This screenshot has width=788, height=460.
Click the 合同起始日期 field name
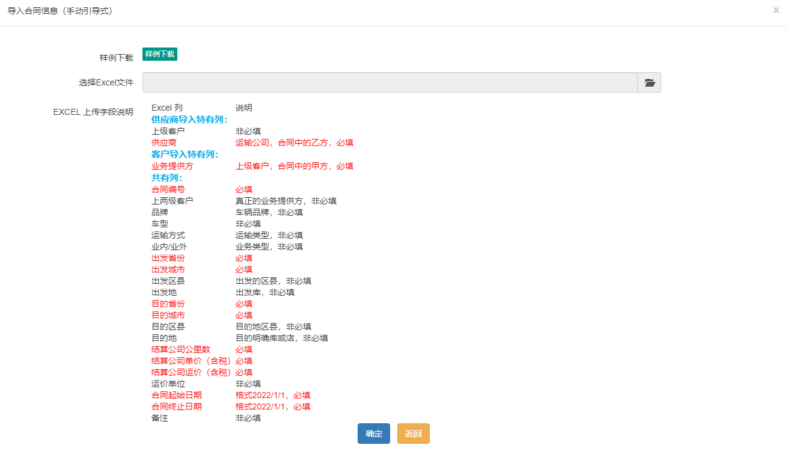pos(177,395)
